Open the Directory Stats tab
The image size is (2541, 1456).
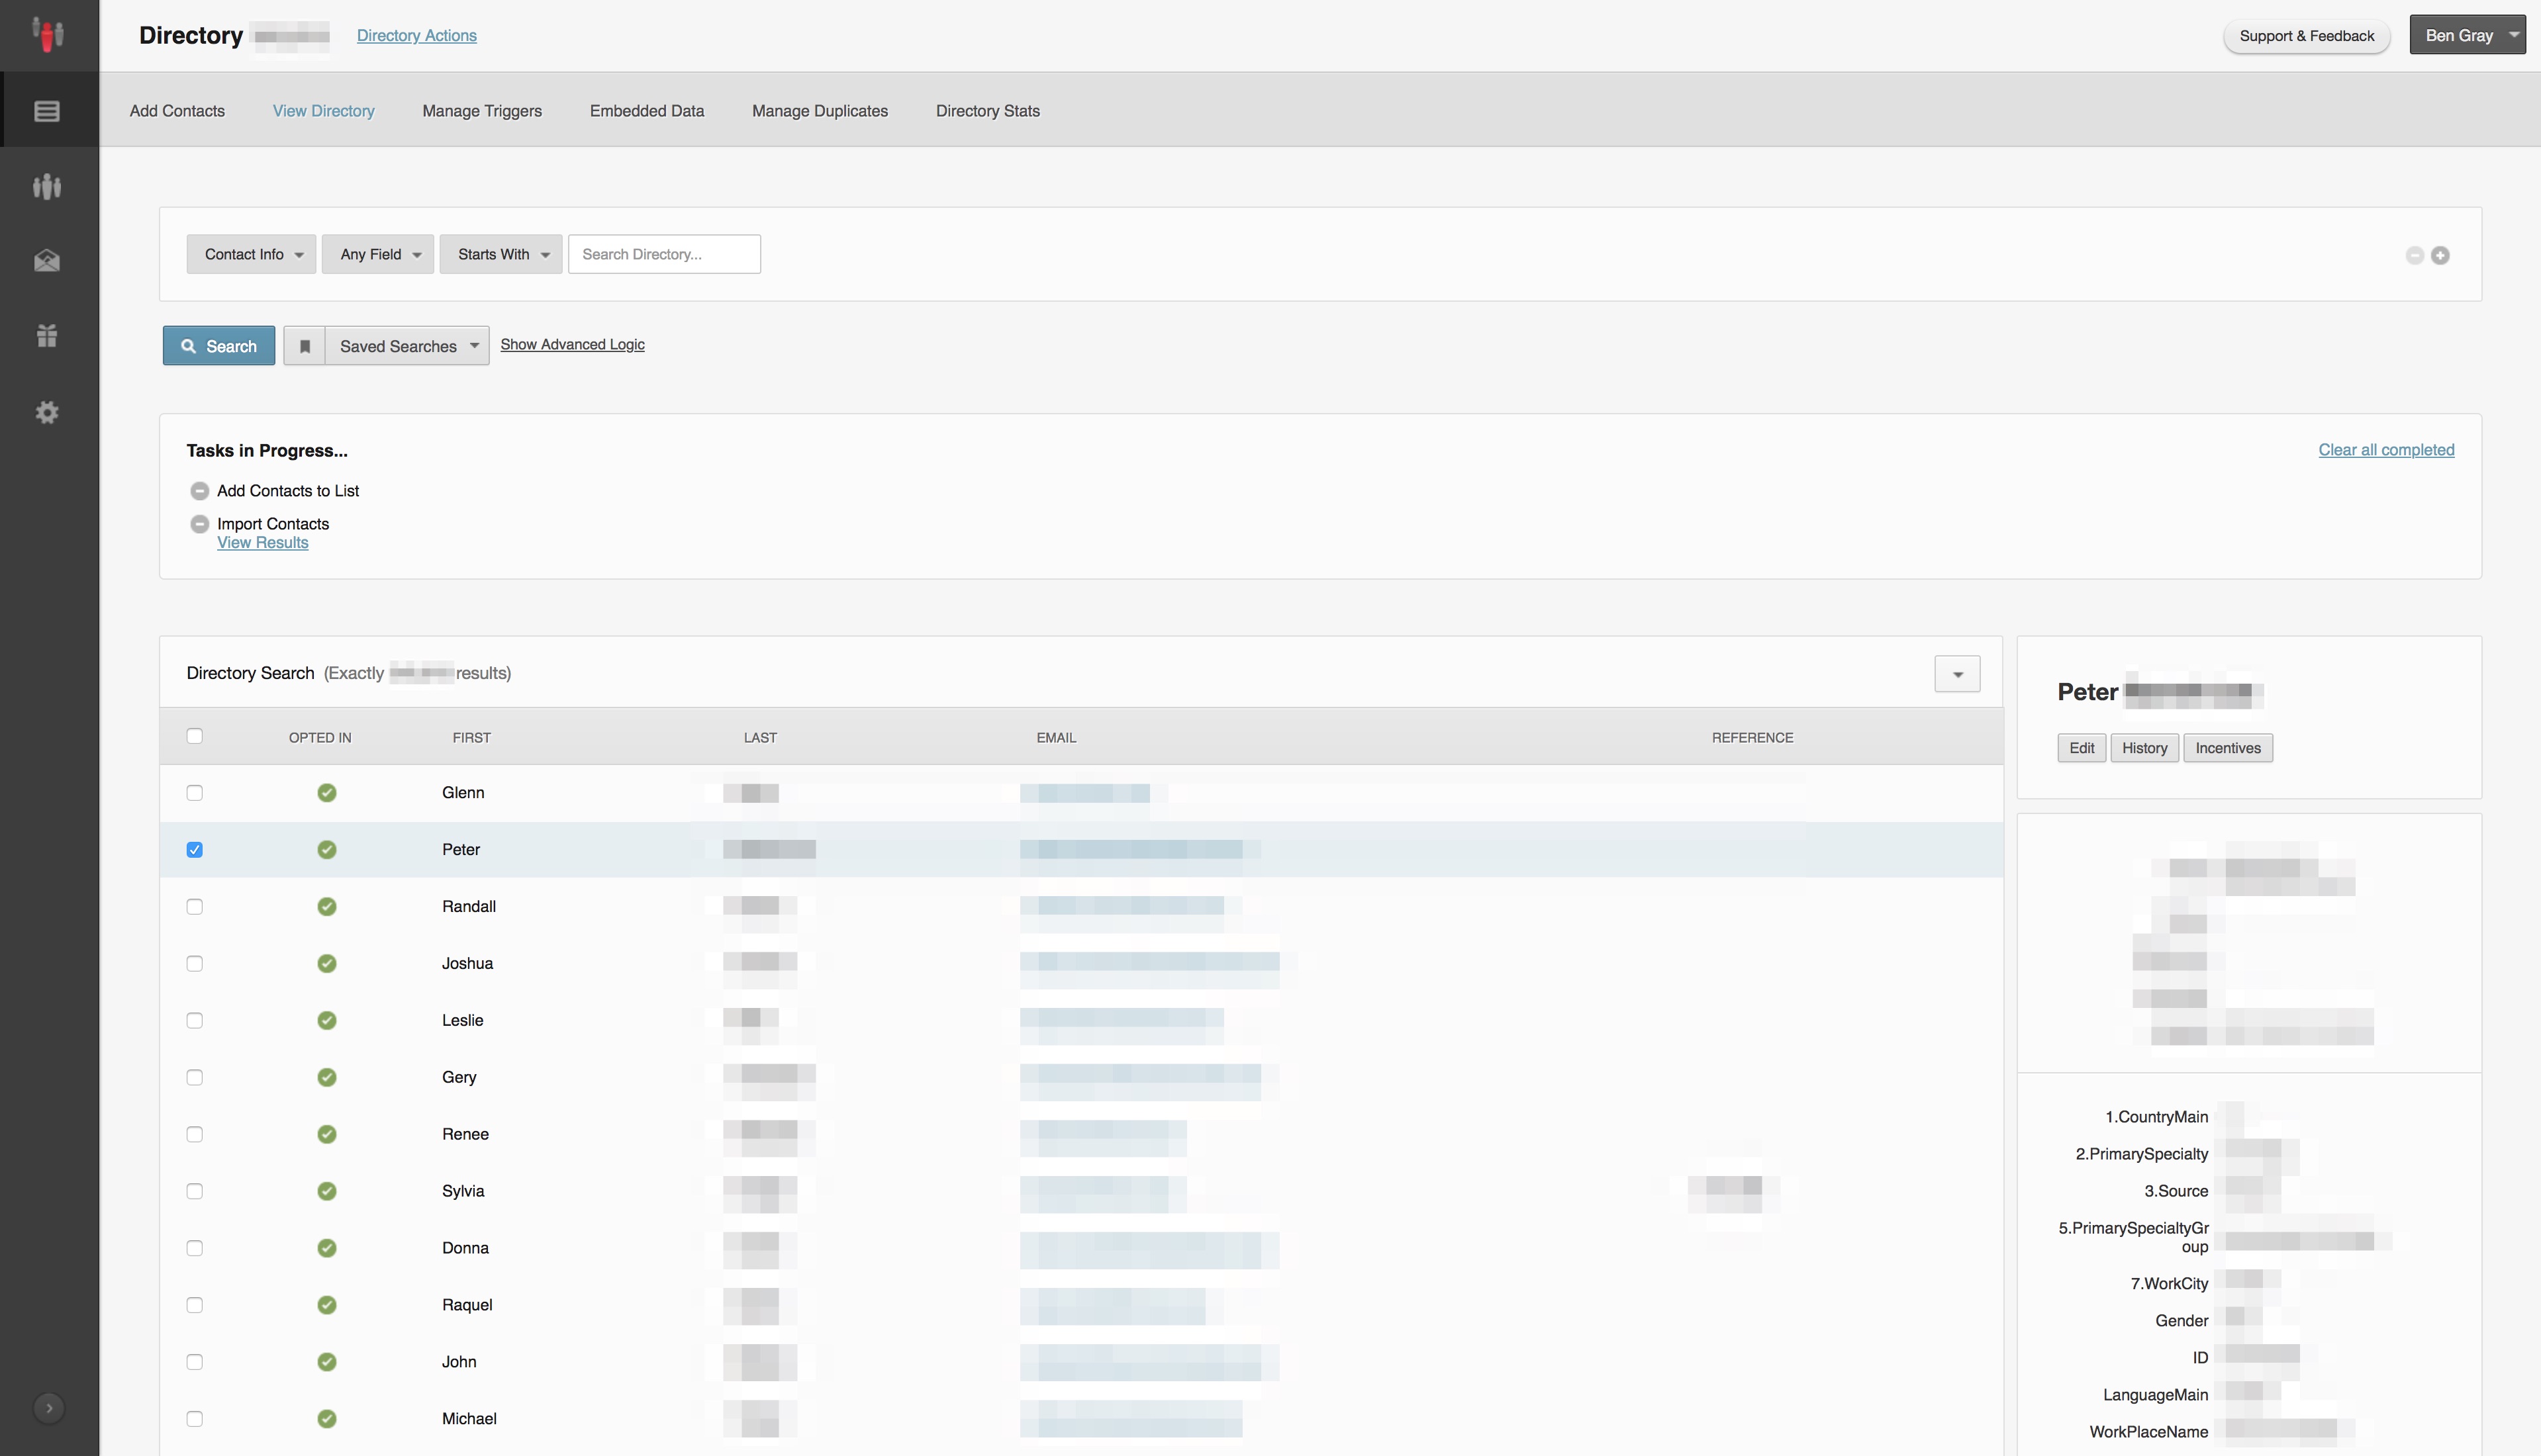point(987,111)
